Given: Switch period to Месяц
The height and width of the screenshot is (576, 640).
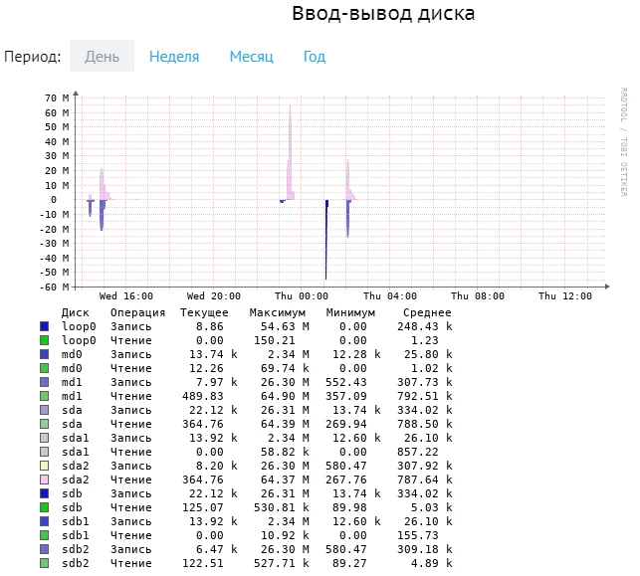Looking at the screenshot, I should [251, 57].
